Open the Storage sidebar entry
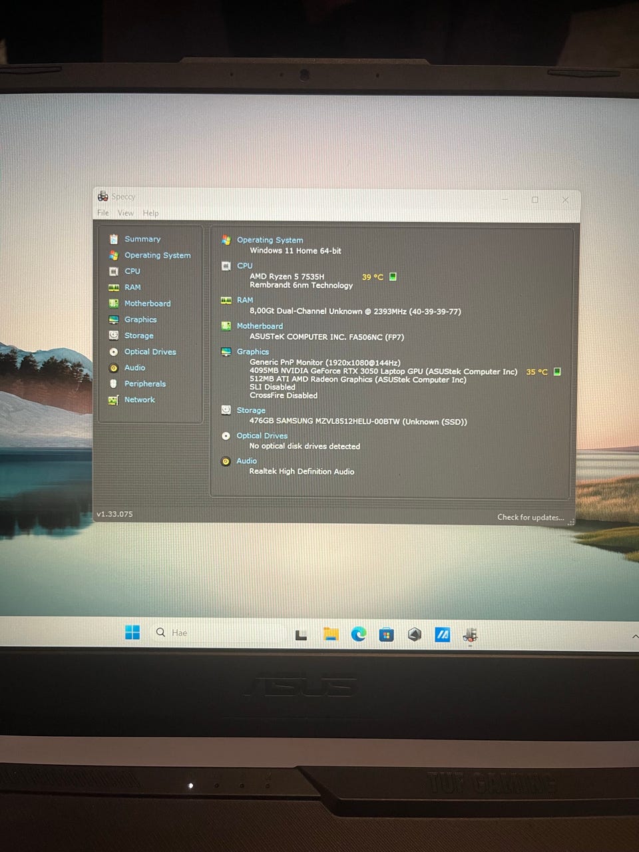 pos(139,335)
